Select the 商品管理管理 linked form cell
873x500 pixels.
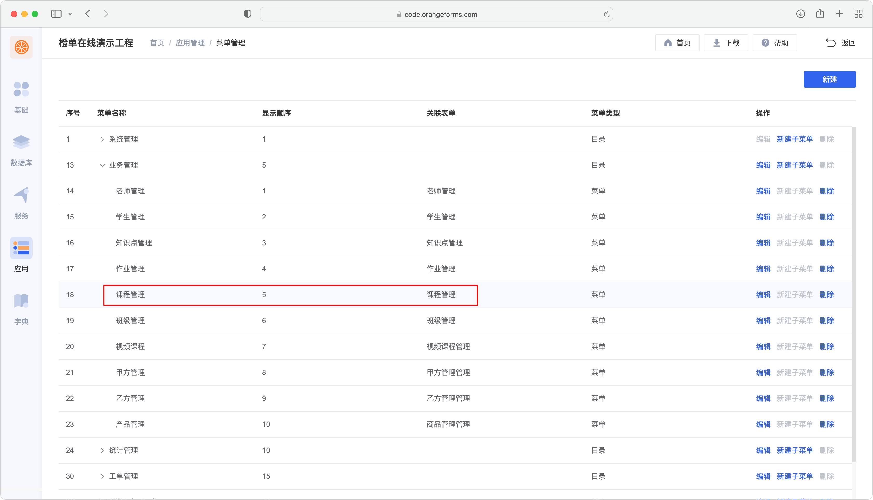click(448, 424)
